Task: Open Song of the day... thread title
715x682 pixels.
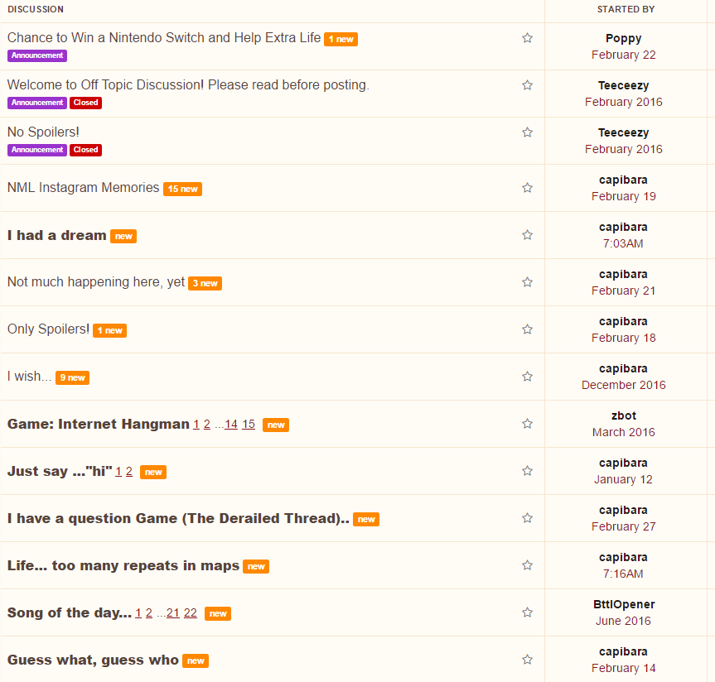Action: pos(70,612)
